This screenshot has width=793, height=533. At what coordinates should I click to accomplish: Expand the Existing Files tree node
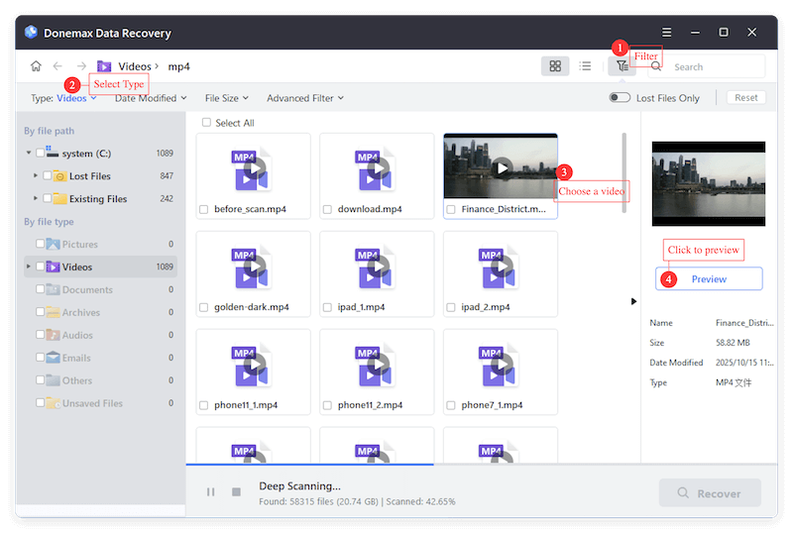[x=36, y=198]
